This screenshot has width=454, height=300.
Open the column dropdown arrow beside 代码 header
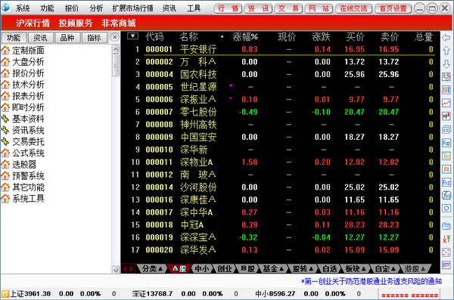[132, 36]
